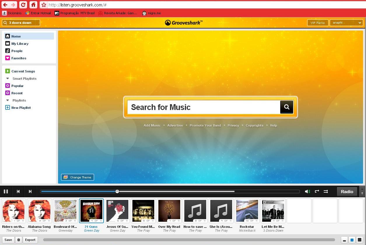
Task: Turn on Radio mode
Action: pos(347,191)
